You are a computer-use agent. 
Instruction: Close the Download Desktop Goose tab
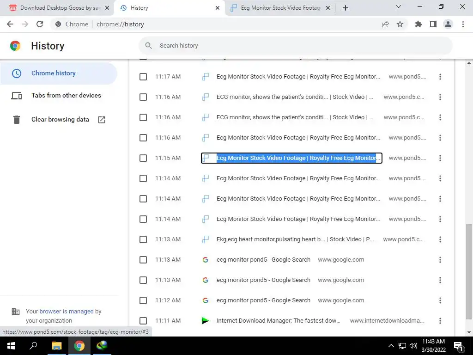click(x=107, y=8)
